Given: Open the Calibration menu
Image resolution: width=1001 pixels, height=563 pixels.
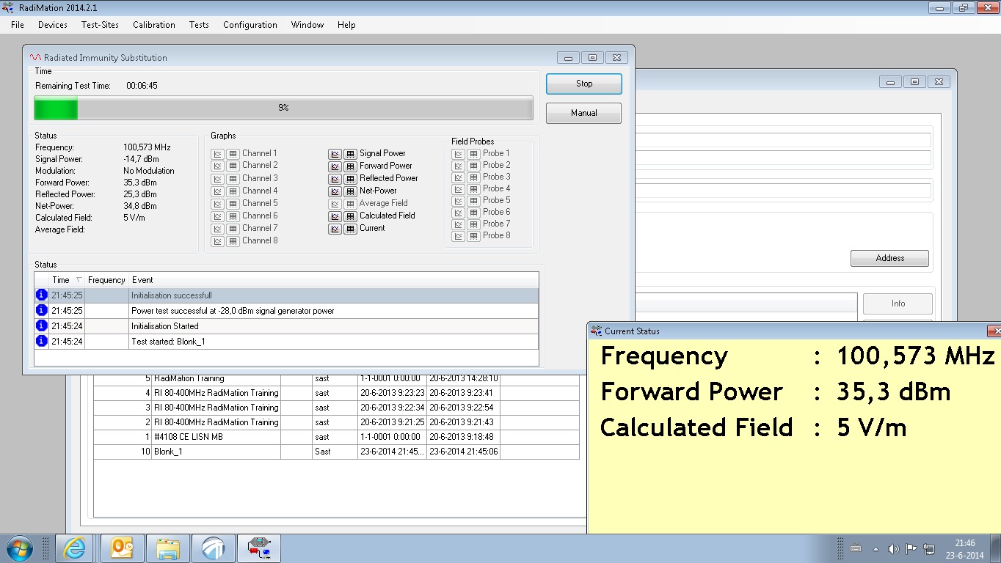Looking at the screenshot, I should click(x=153, y=24).
